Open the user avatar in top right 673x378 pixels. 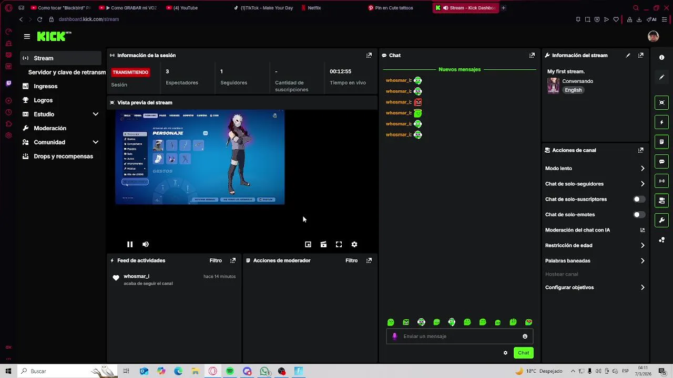point(653,36)
